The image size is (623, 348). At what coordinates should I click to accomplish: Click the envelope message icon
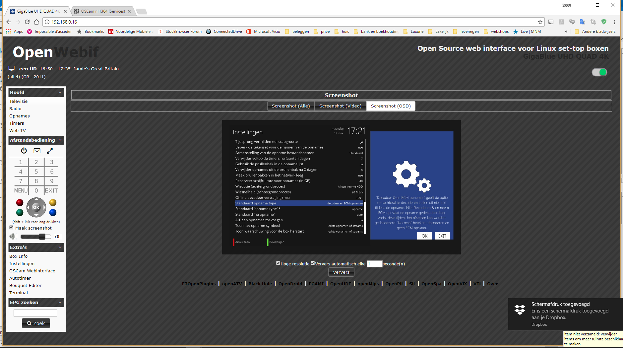37,151
